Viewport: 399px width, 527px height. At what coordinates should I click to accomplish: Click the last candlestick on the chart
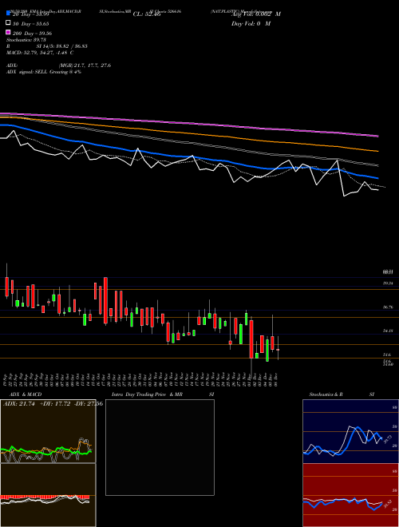(x=278, y=348)
